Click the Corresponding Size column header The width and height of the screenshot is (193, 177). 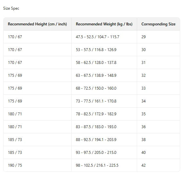pyautogui.click(x=158, y=24)
